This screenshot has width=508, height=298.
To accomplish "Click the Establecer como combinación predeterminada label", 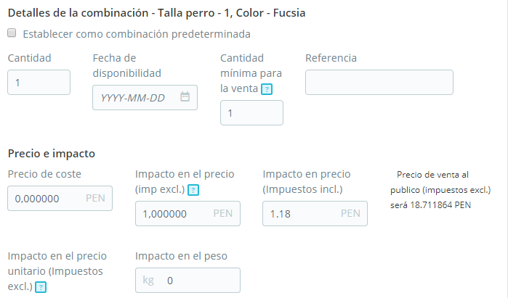I will tap(137, 34).
